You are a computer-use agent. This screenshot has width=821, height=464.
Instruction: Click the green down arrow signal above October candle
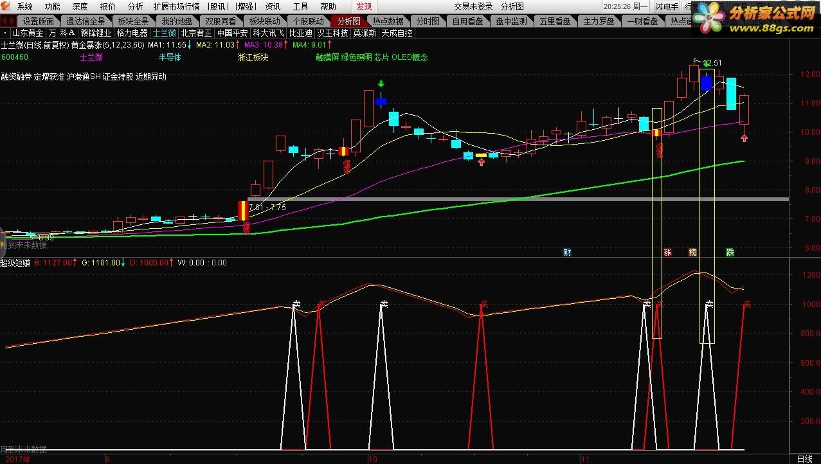click(x=381, y=84)
